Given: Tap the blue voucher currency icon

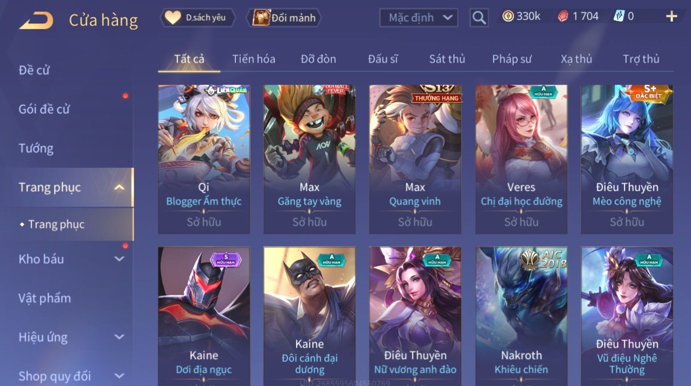Looking at the screenshot, I should coord(619,17).
